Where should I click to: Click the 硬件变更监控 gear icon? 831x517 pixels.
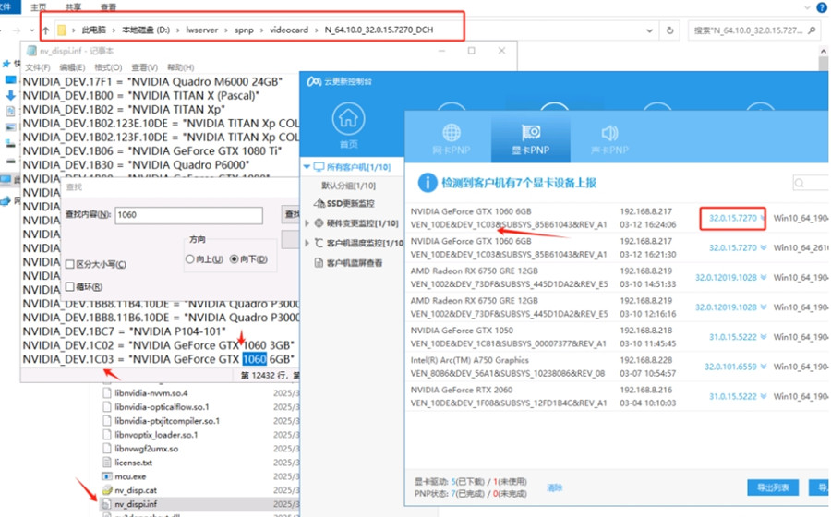click(319, 223)
